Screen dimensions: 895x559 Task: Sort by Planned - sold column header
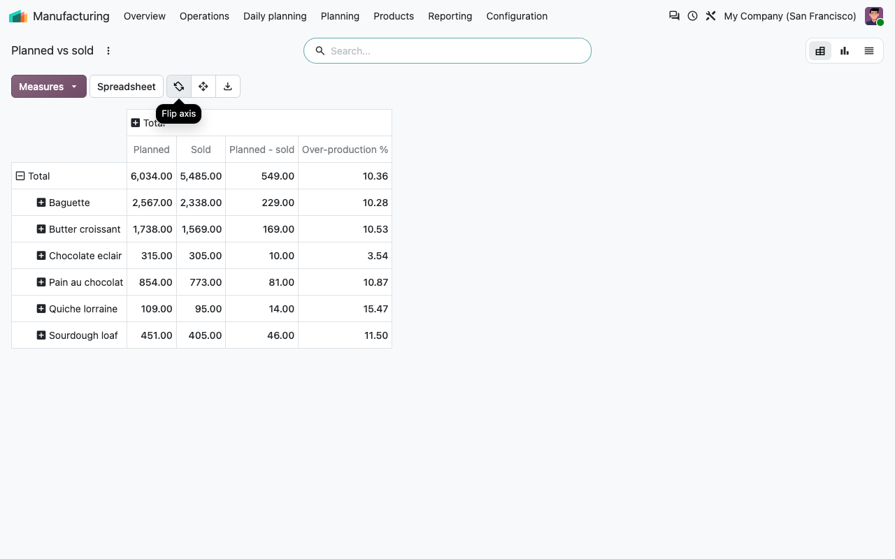point(262,150)
